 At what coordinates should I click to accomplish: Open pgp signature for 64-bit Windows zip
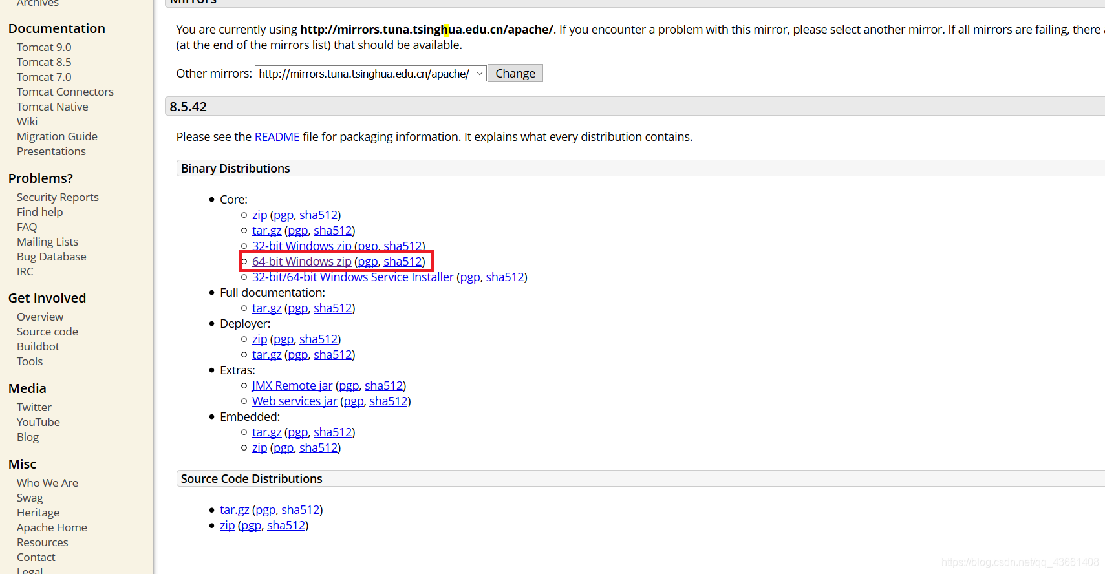pyautogui.click(x=368, y=262)
